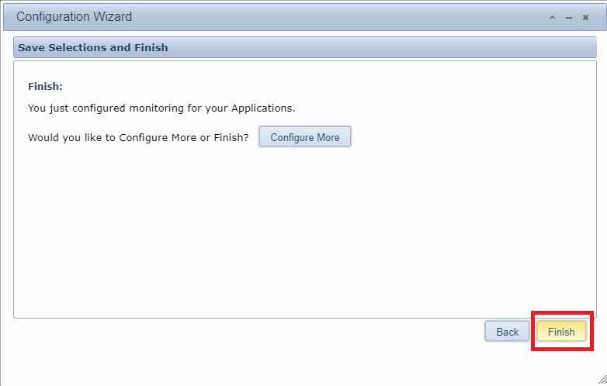Click the Save Selections and Finish header
607x386 pixels.
tap(93, 47)
